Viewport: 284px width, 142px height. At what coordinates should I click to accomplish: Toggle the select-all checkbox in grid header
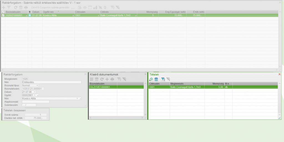(3, 12)
